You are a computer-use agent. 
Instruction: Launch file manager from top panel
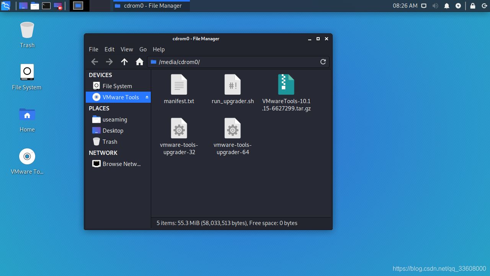(x=35, y=6)
